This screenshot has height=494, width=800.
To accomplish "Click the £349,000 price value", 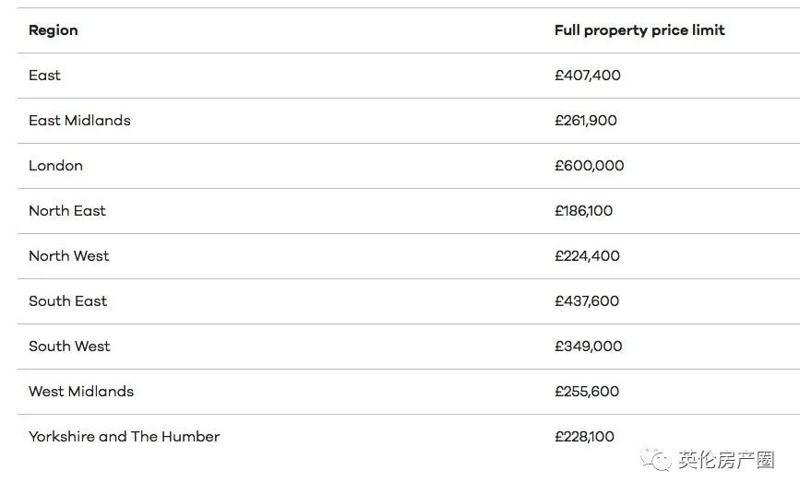I will (x=589, y=347).
